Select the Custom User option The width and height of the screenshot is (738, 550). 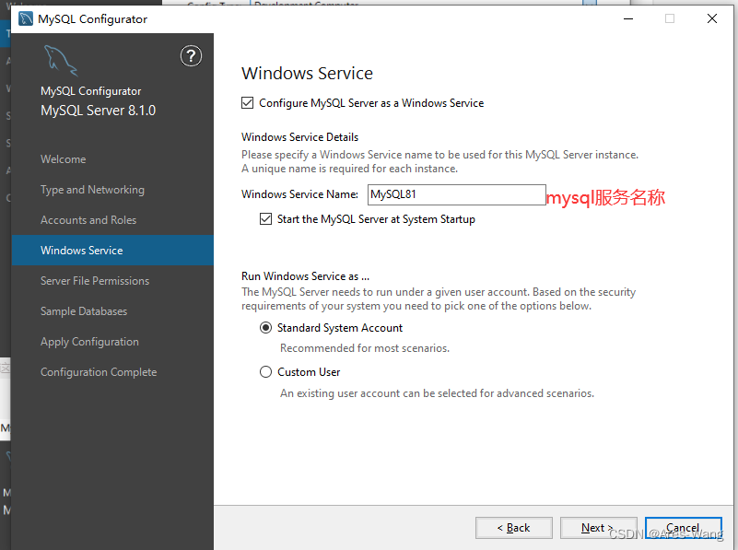265,371
